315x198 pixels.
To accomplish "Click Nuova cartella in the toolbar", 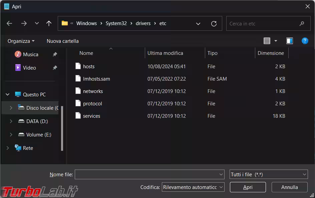I will [x=63, y=41].
